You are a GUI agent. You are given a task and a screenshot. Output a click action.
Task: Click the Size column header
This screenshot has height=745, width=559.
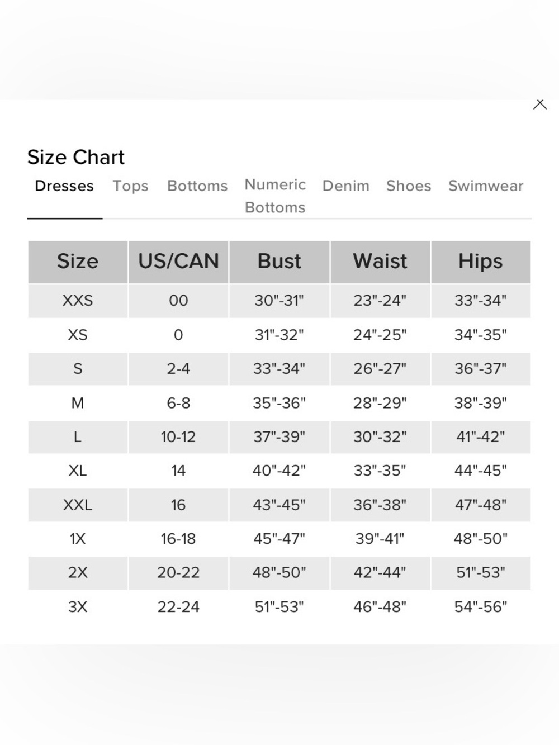pos(78,262)
